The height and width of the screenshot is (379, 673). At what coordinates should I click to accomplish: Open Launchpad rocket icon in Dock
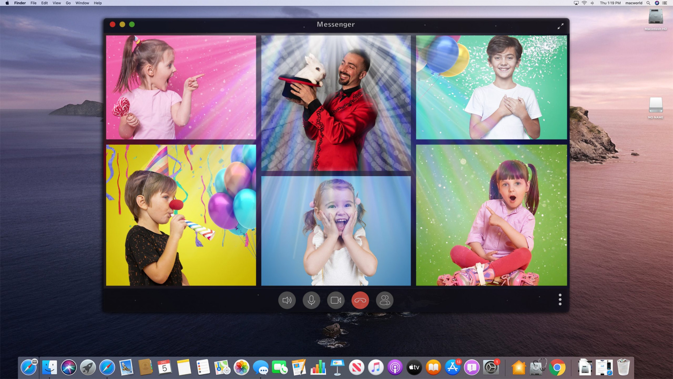[88, 367]
